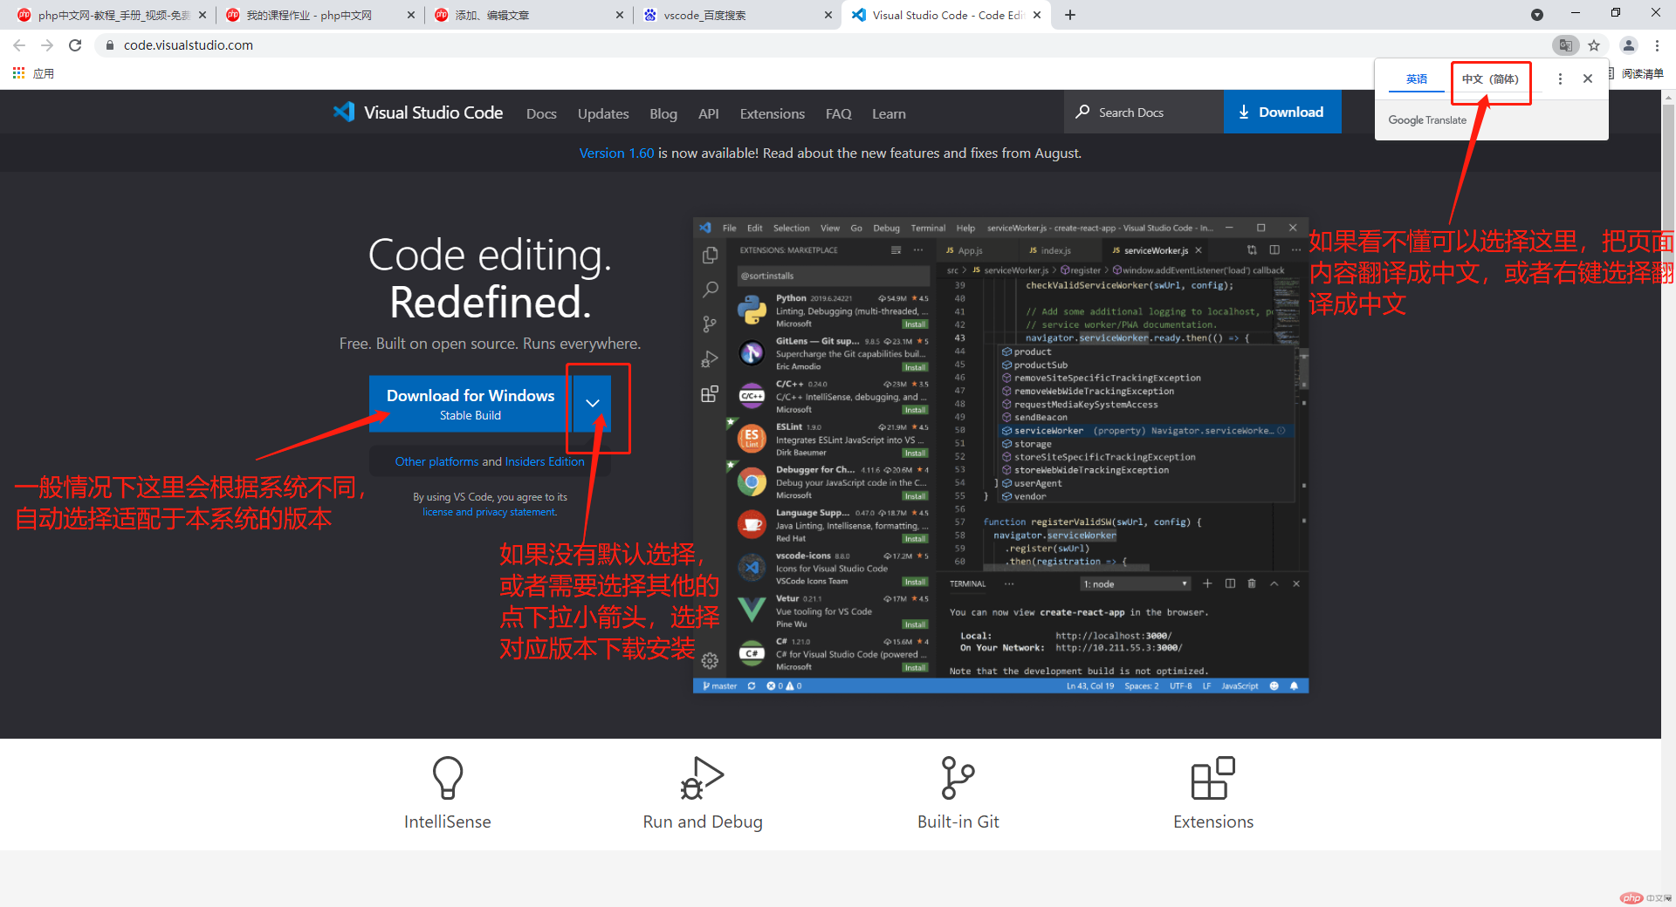Switch to vscode_百度搜索 browser tab
1676x907 pixels.
point(737,15)
